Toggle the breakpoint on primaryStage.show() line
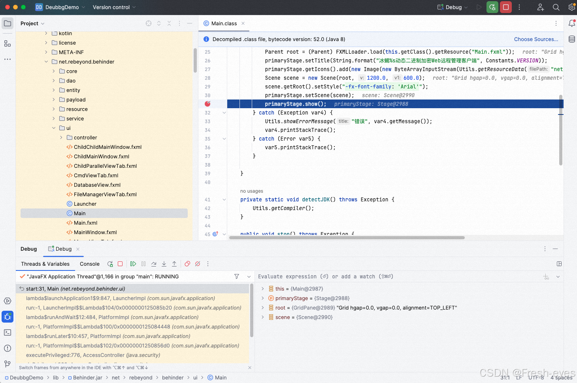Screen dimensions: 577x383 coord(207,104)
